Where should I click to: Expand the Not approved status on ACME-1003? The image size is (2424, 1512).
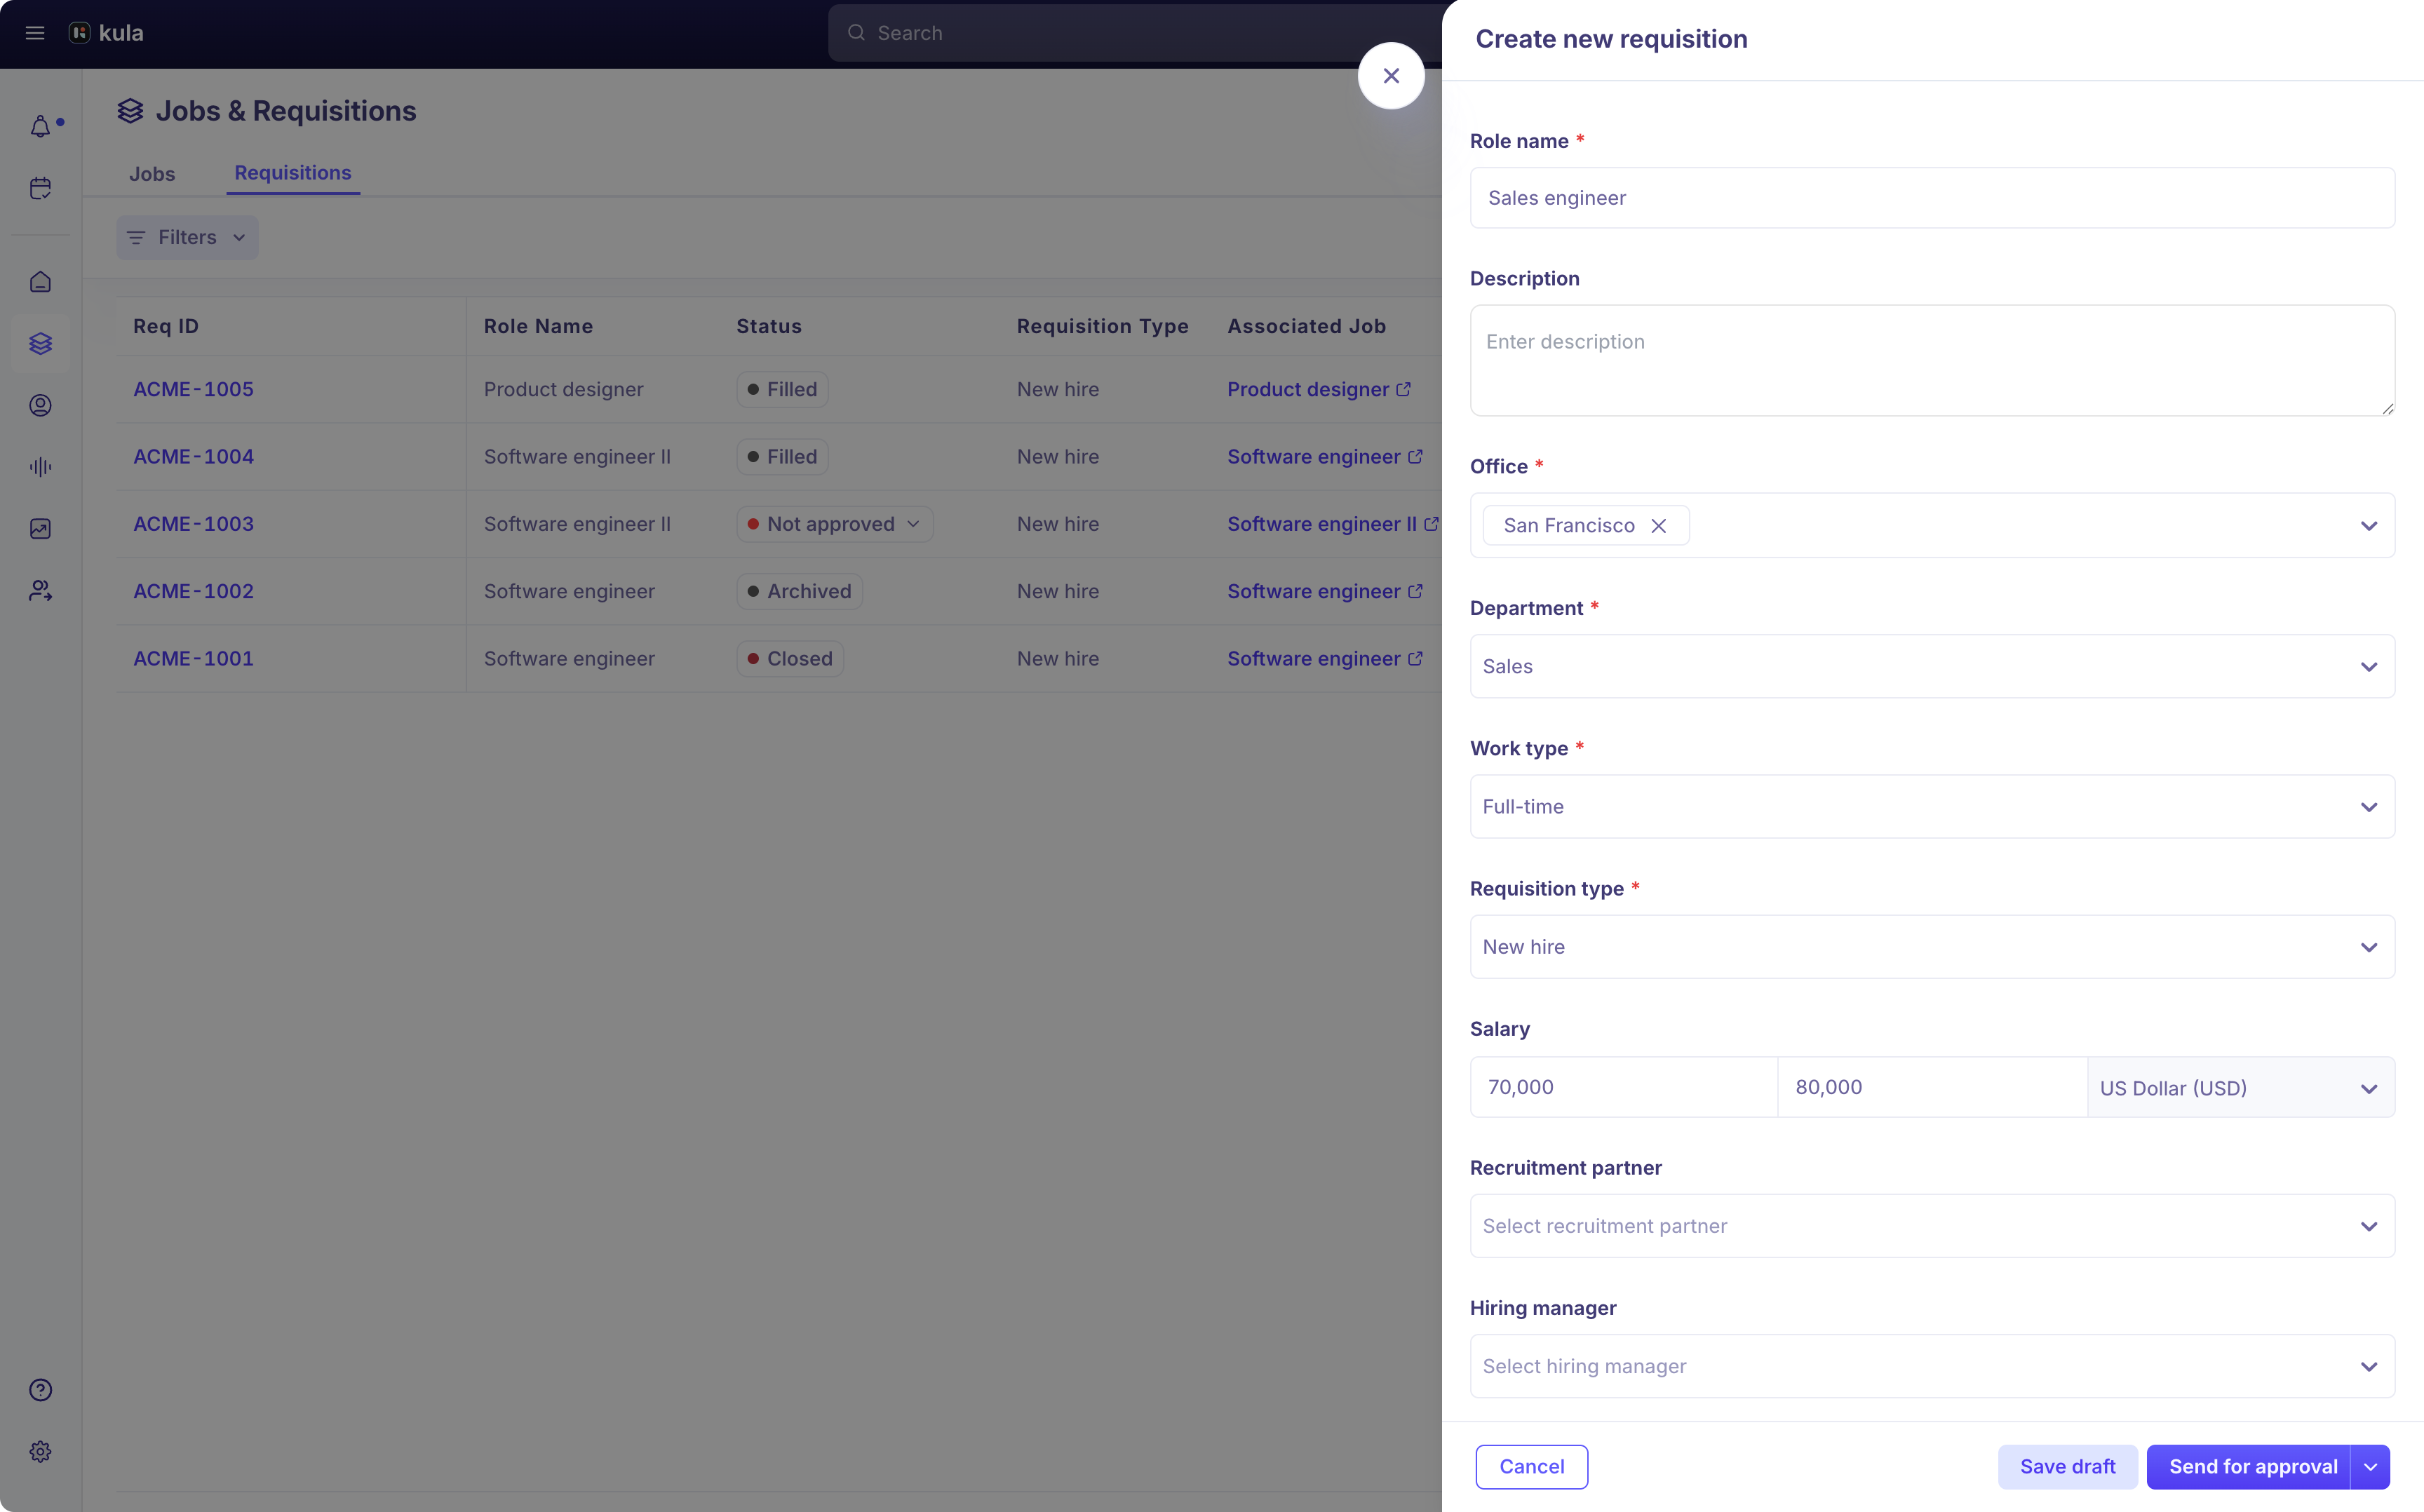pyautogui.click(x=912, y=523)
